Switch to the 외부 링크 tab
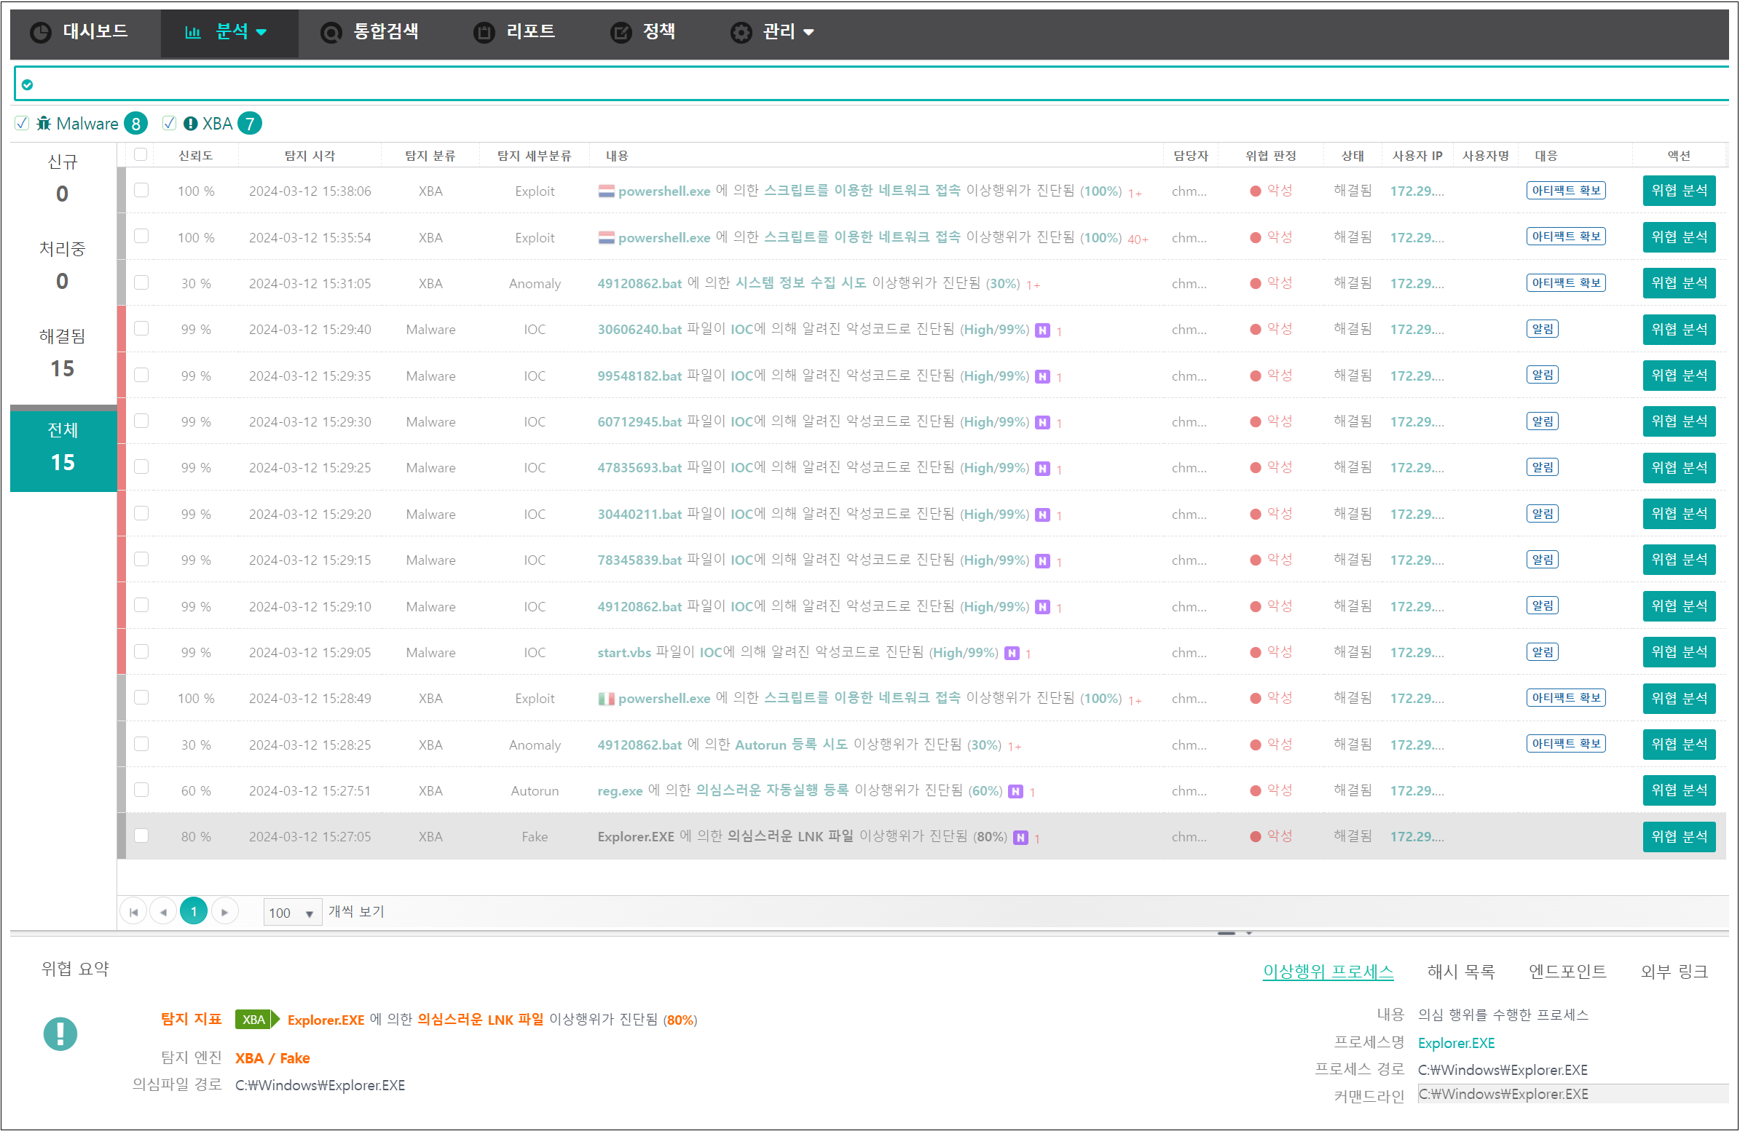This screenshot has height=1131, width=1740. [x=1674, y=972]
